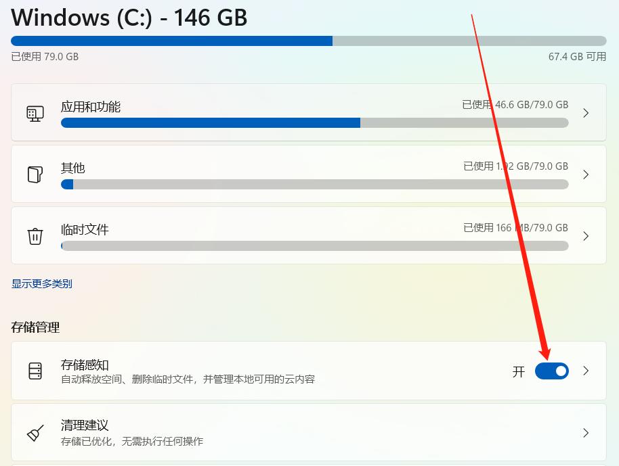Viewport: 619px width, 466px height.
Task: Select the 存储管理 section heading
Action: point(35,327)
